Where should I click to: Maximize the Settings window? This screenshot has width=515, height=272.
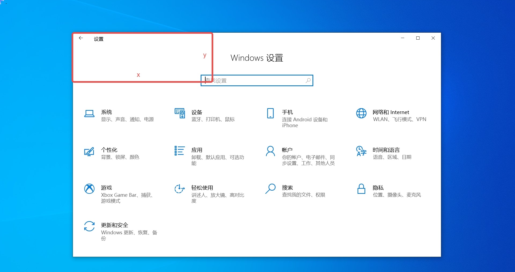click(418, 38)
